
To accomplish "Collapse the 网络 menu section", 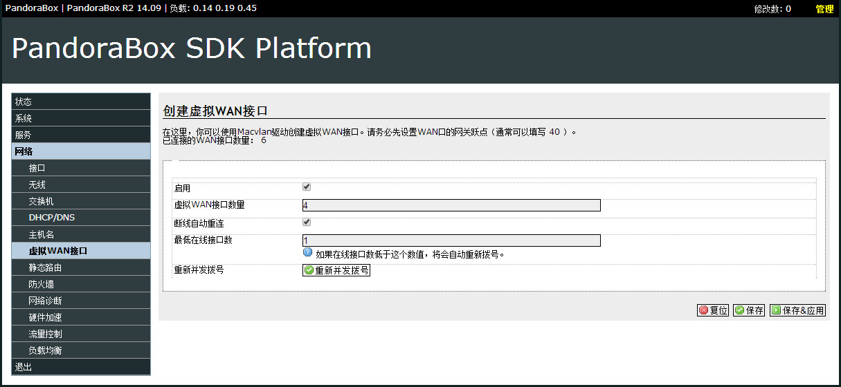I will click(x=81, y=151).
